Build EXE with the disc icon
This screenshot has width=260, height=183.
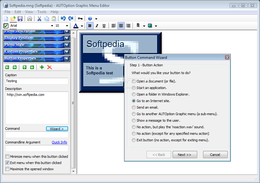(x=30, y=19)
